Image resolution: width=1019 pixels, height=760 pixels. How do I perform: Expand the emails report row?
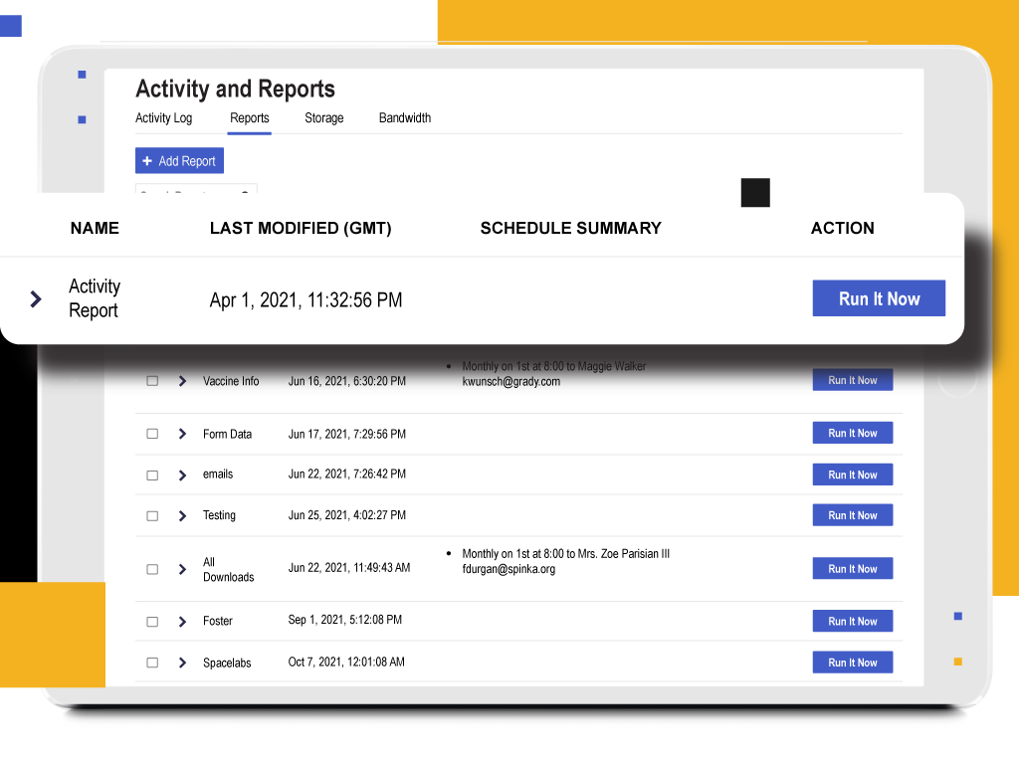(x=182, y=475)
